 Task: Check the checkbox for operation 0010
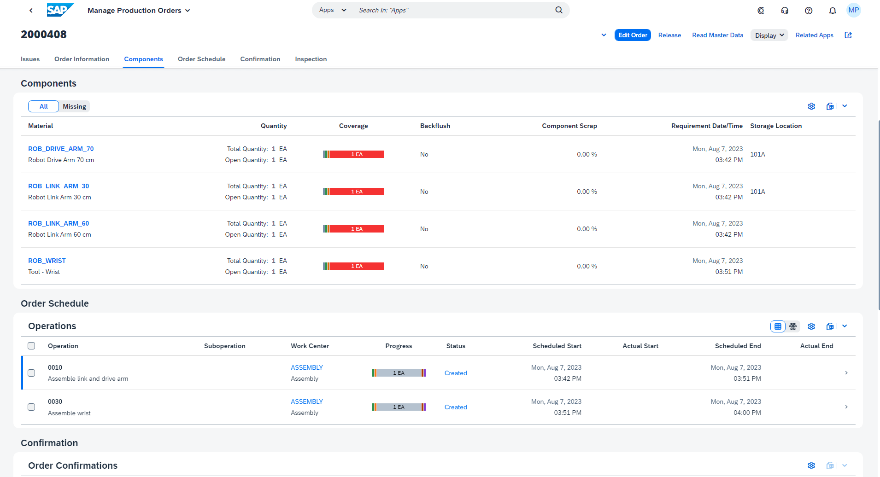coord(31,373)
